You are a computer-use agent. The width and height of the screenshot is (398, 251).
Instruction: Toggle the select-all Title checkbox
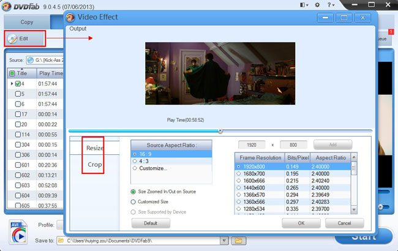coord(12,73)
